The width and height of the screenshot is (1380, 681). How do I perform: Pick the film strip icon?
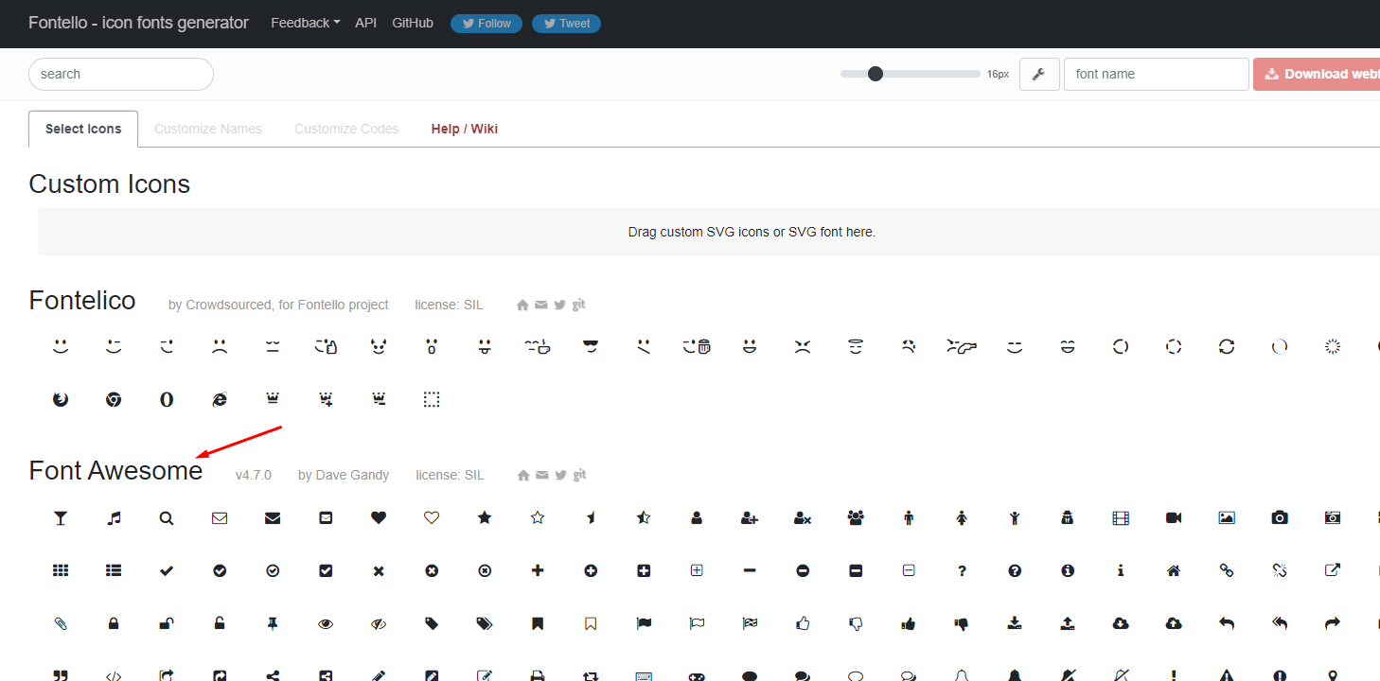1121,517
